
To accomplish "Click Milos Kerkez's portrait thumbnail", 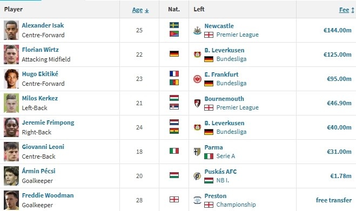I will tap(11, 103).
